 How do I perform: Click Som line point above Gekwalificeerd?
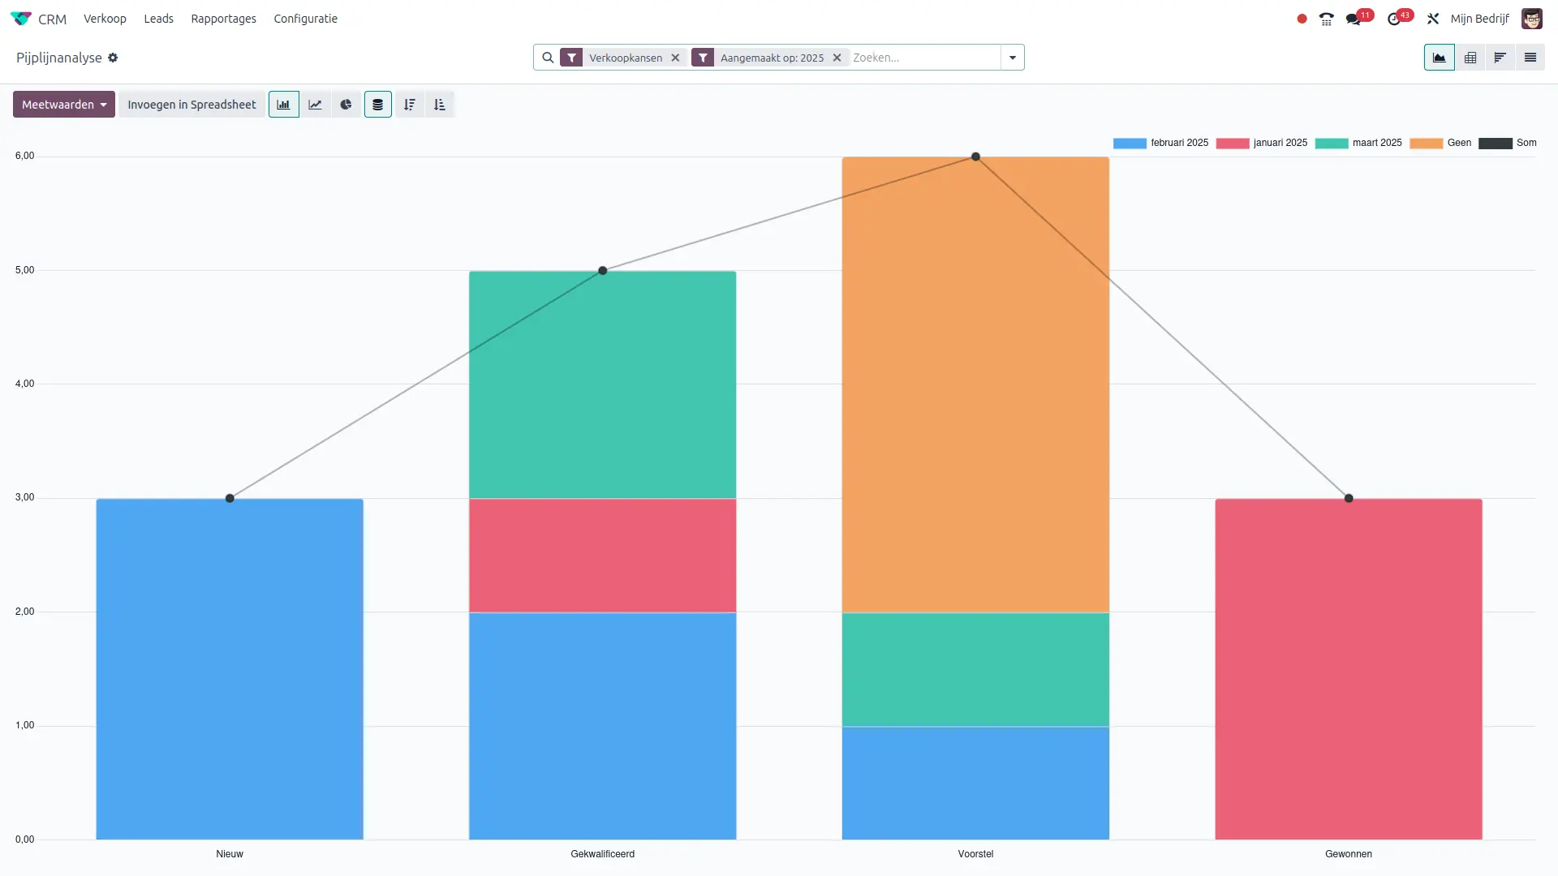[603, 271]
